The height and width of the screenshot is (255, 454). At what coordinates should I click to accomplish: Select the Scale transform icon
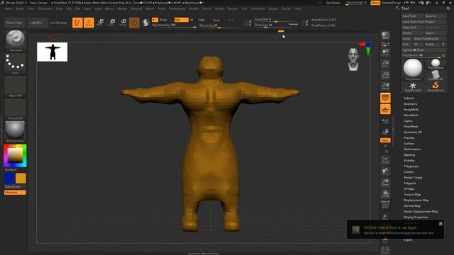111,23
